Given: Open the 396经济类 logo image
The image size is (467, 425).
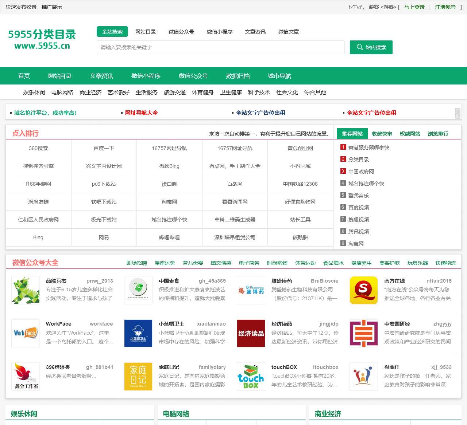Looking at the screenshot, I should [x=26, y=377].
